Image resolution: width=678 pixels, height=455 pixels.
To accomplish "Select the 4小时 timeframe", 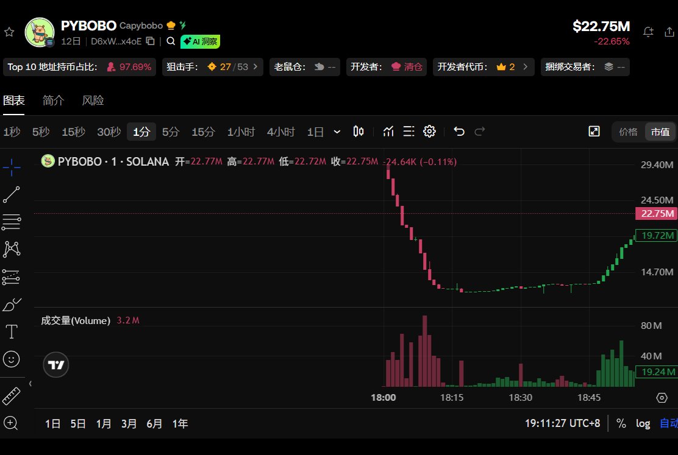I will (281, 132).
